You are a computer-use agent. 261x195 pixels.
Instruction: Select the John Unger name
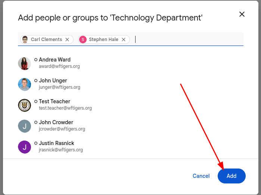pyautogui.click(x=53, y=81)
